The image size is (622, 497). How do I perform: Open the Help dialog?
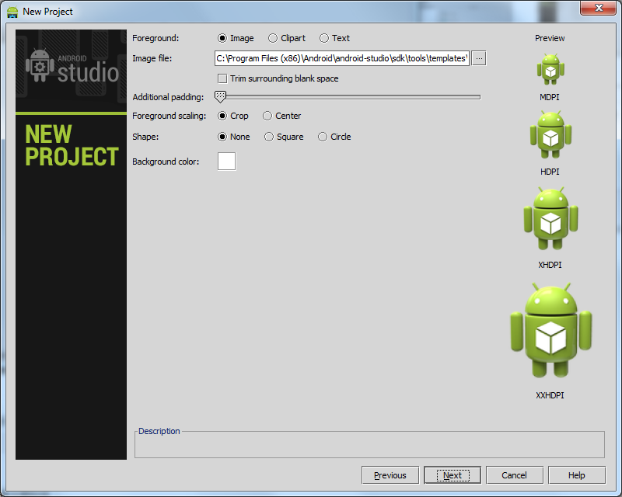576,474
